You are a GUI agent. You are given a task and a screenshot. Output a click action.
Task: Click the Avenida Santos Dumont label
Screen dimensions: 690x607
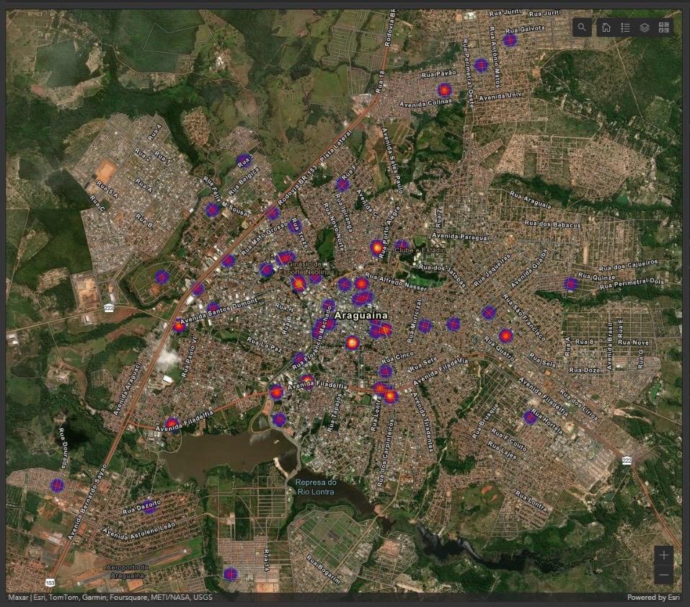pos(218,310)
